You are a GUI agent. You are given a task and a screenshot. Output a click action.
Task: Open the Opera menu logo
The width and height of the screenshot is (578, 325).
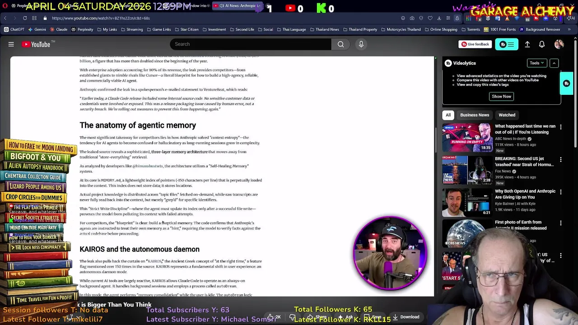click(5, 6)
